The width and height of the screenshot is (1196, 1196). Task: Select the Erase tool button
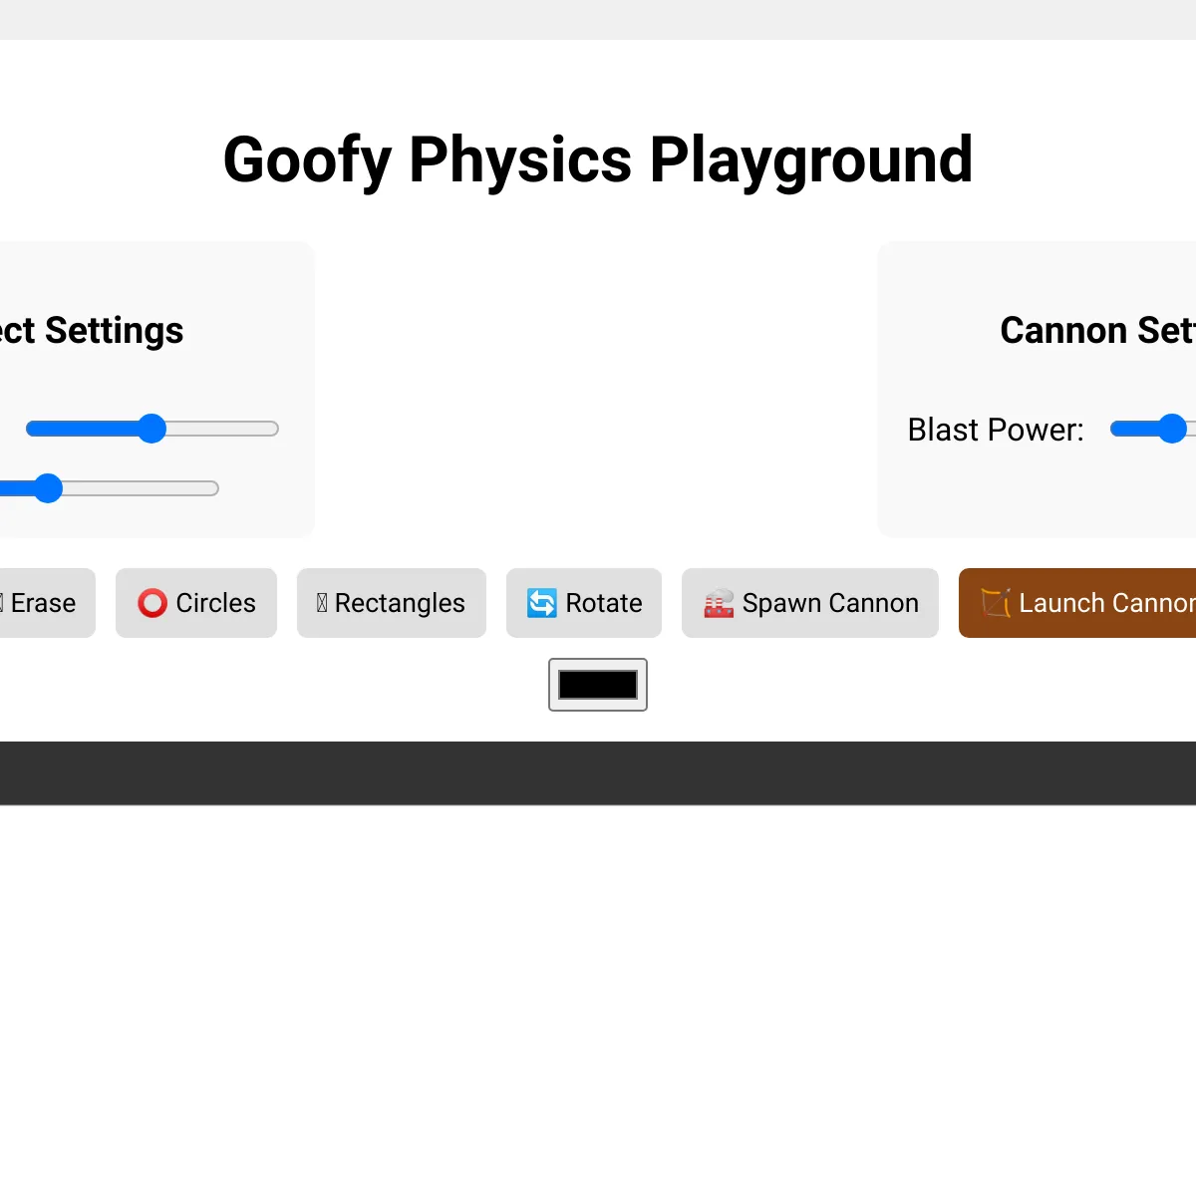(x=43, y=603)
